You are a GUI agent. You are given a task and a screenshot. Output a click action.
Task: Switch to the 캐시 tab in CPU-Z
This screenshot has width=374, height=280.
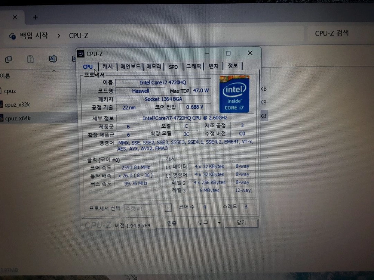tap(108, 66)
